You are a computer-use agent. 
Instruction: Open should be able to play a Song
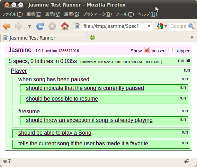tap(55, 133)
